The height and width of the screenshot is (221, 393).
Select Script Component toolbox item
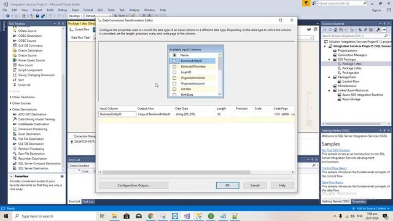click(x=30, y=70)
